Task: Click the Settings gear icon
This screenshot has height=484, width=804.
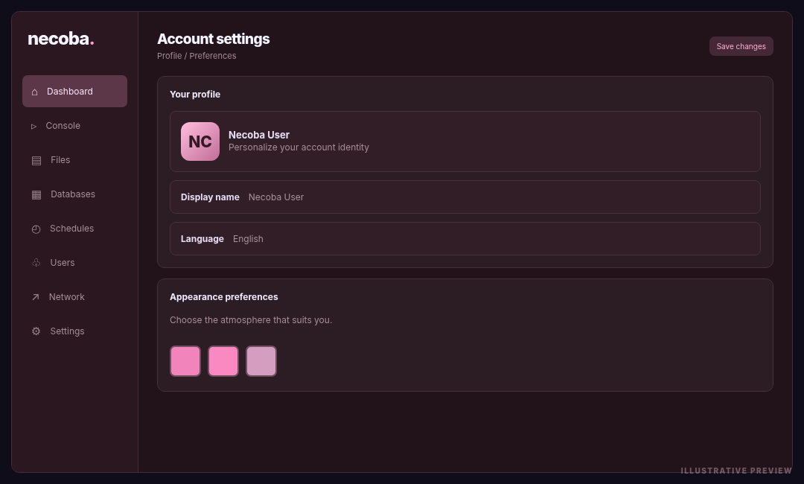Action: click(x=36, y=331)
